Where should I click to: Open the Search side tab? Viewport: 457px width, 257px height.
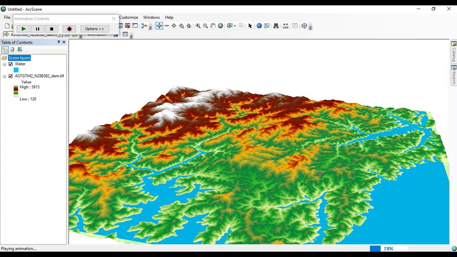[x=454, y=75]
